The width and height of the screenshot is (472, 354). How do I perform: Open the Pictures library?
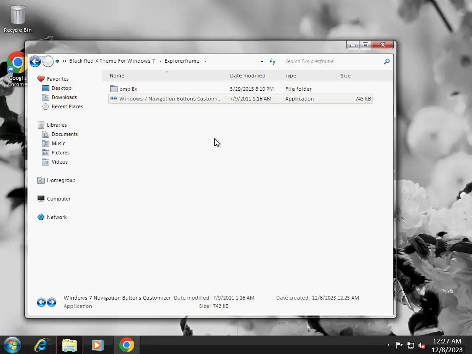point(60,153)
